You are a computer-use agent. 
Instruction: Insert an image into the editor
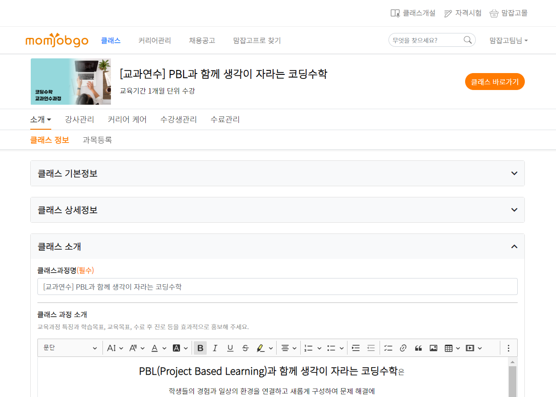(433, 348)
